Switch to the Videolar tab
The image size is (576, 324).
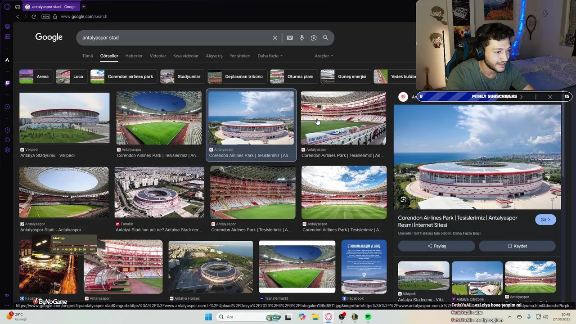(158, 56)
